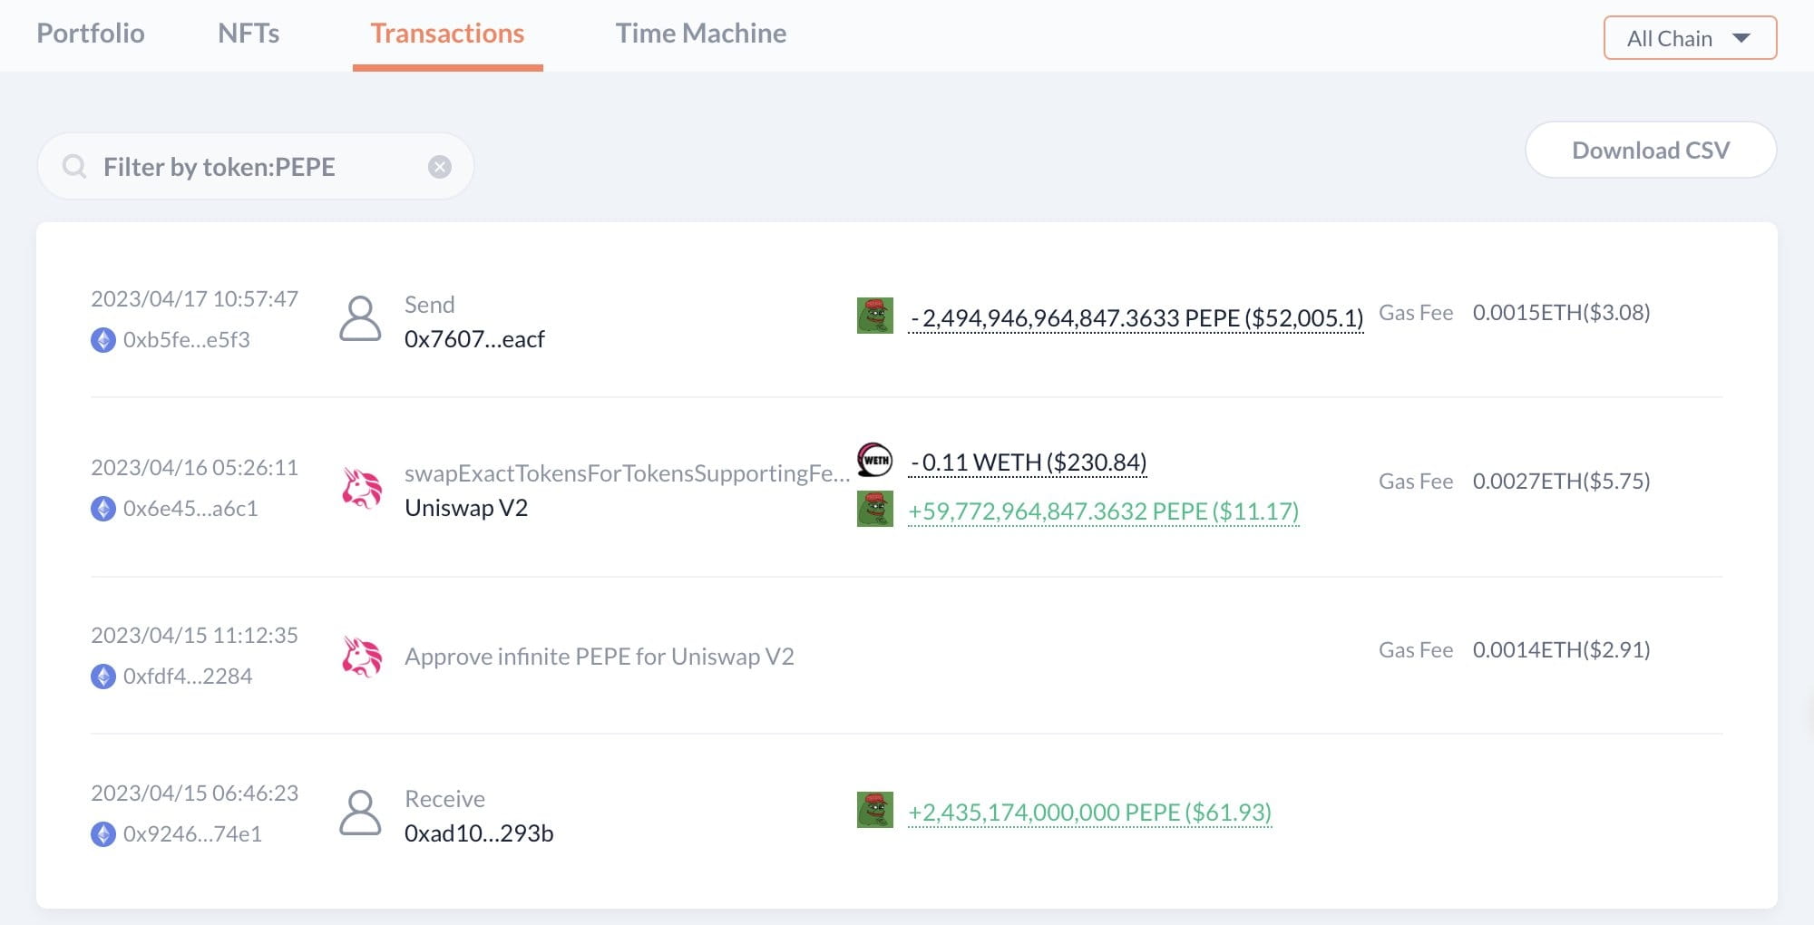The width and height of the screenshot is (1814, 925).
Task: Switch to the NFTs tab
Action: tap(249, 34)
